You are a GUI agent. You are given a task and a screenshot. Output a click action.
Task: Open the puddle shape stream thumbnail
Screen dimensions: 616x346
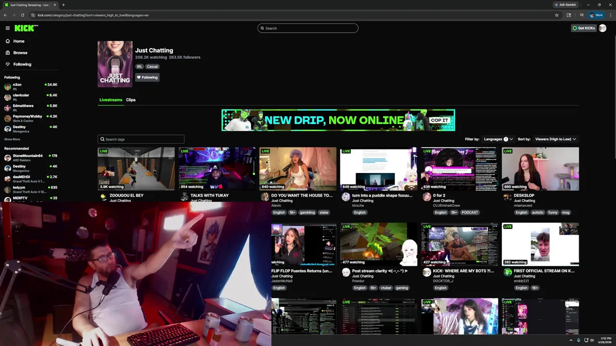click(x=379, y=169)
